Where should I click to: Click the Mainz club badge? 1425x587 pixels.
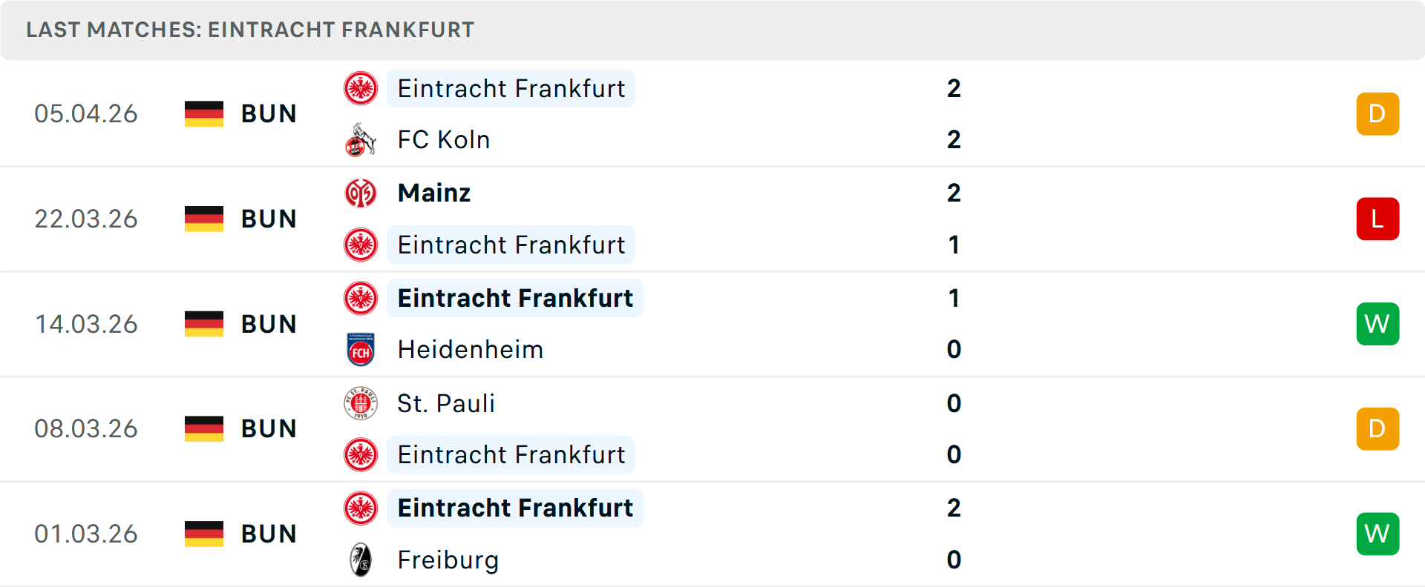[x=361, y=193]
